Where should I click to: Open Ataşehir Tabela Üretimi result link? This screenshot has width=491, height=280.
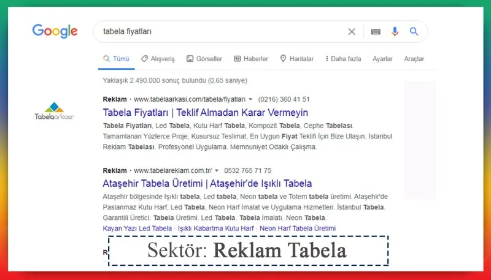[207, 183]
